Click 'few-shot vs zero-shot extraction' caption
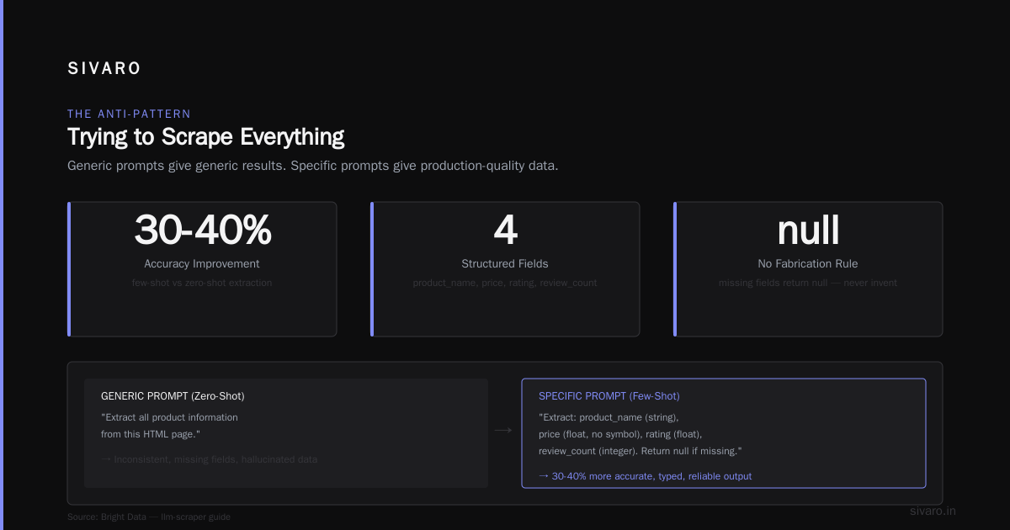This screenshot has width=1010, height=530. (x=202, y=283)
